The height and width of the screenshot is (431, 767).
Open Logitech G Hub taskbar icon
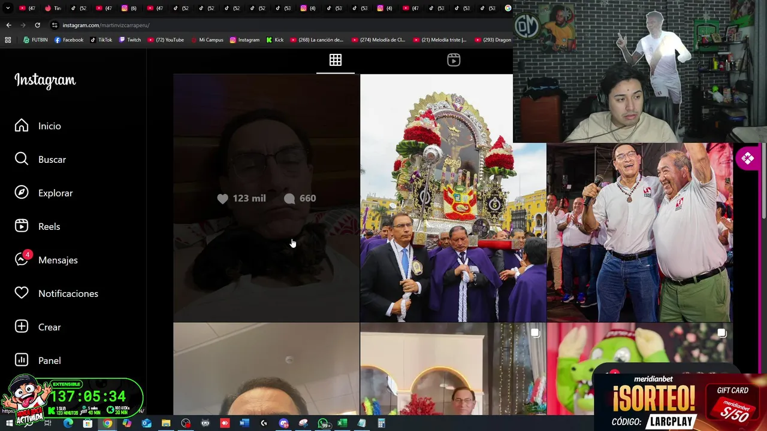click(x=264, y=423)
